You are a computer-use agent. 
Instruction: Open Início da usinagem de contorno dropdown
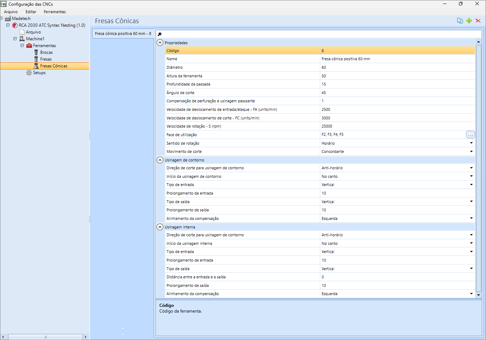(x=471, y=176)
